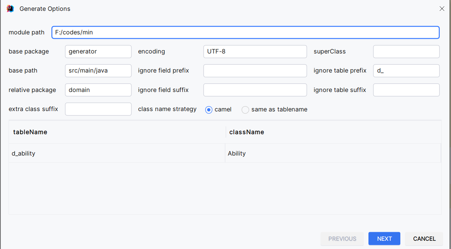Close the Generate Options dialog
This screenshot has height=249, width=451.
point(442,9)
